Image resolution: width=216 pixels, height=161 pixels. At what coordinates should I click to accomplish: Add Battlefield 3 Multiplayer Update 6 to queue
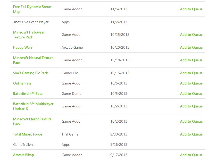pyautogui.click(x=191, y=106)
